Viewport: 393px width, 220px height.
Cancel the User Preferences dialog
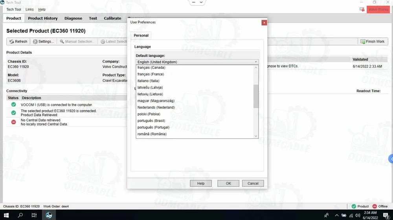(253, 183)
